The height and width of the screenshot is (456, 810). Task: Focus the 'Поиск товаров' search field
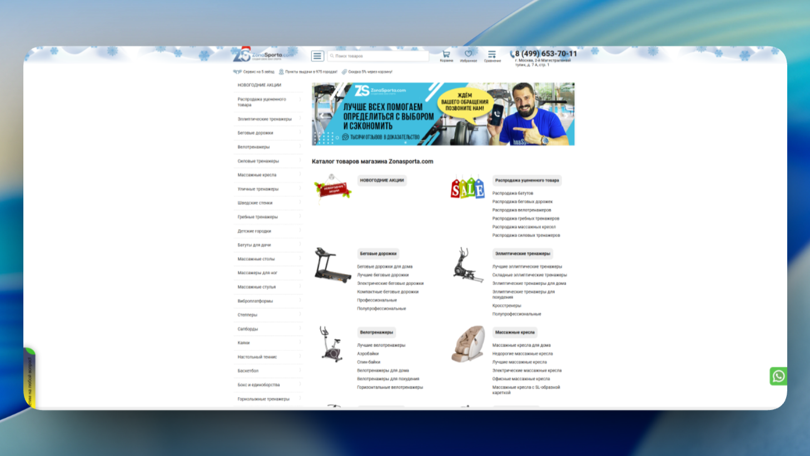(378, 56)
